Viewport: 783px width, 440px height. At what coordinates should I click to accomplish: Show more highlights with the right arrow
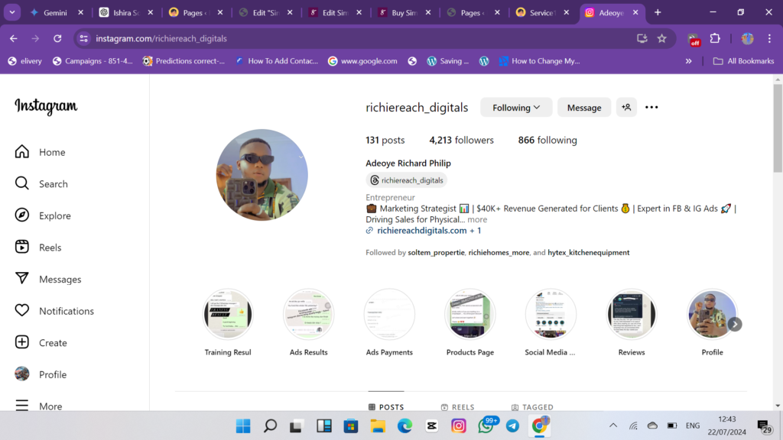click(x=734, y=325)
